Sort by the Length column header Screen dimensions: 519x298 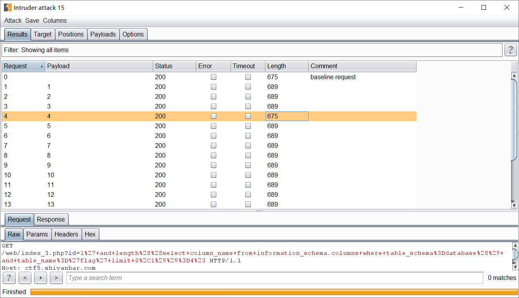[x=287, y=66]
